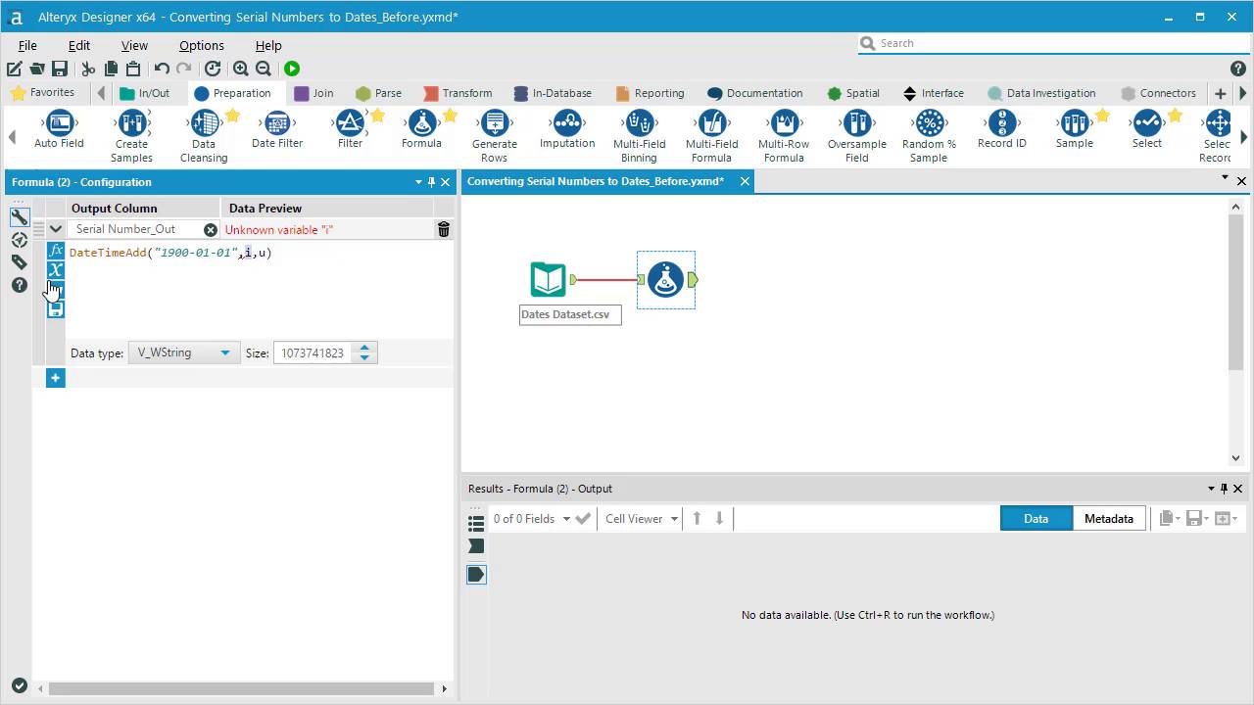Select the Record ID tool
The height and width of the screenshot is (705, 1254).
(x=1001, y=130)
